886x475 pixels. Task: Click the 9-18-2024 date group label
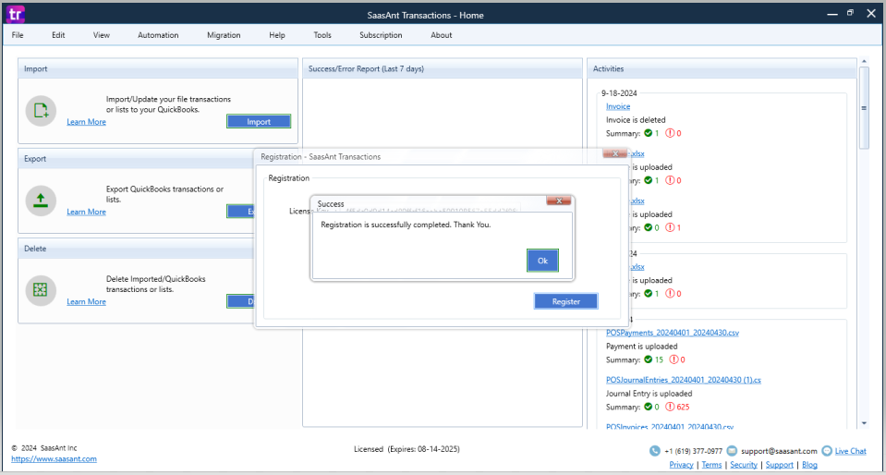coord(619,93)
